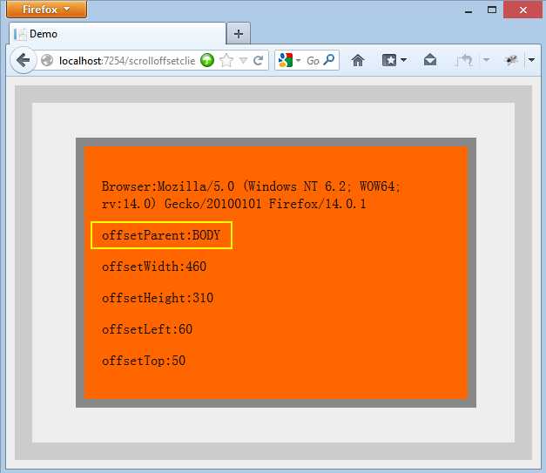Go to the home page
The width and height of the screenshot is (546, 473).
coord(358,60)
